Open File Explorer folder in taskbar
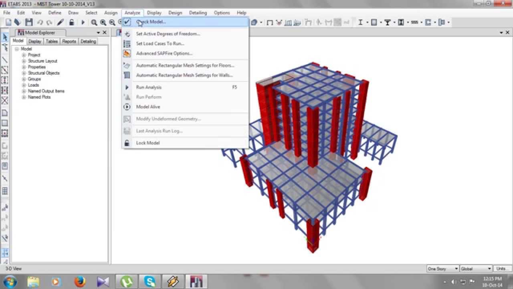The width and height of the screenshot is (513, 289). (x=34, y=281)
